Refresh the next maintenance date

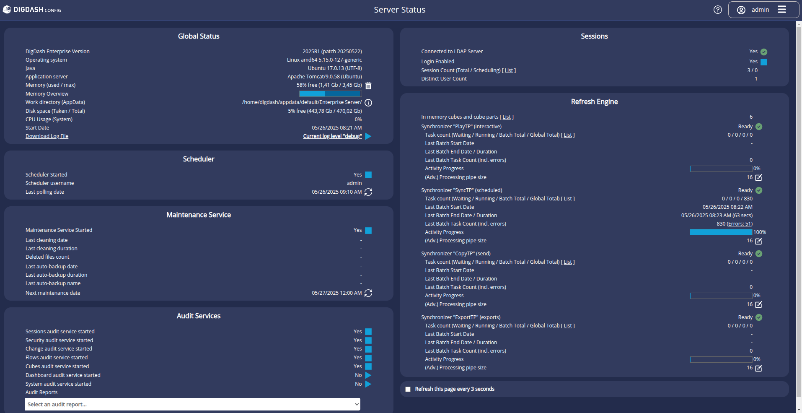click(x=368, y=293)
